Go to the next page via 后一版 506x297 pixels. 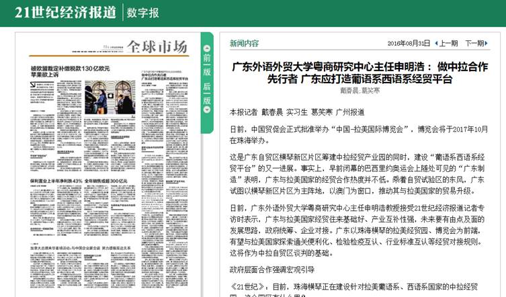pos(207,93)
